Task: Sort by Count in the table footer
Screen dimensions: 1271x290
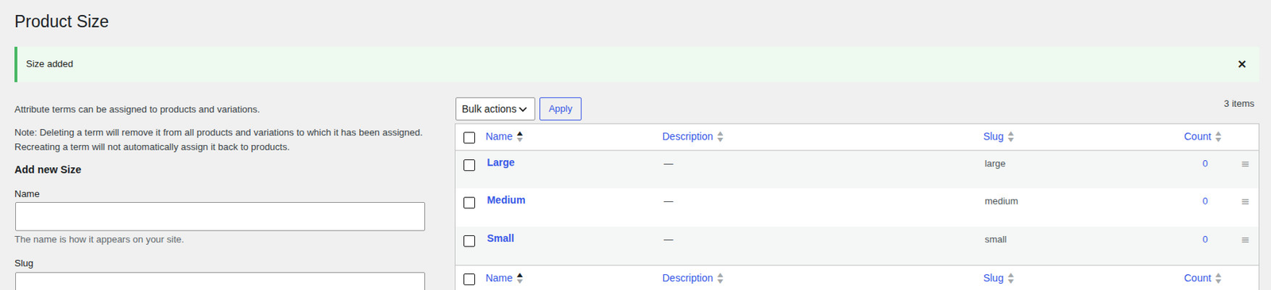Action: coord(1203,278)
